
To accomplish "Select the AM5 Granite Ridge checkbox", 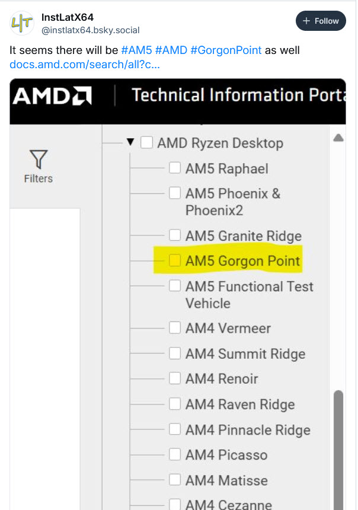I will [175, 235].
